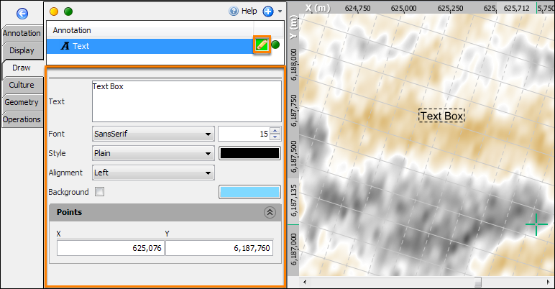
Task: Switch to the Annotation tab
Action: pyautogui.click(x=22, y=33)
